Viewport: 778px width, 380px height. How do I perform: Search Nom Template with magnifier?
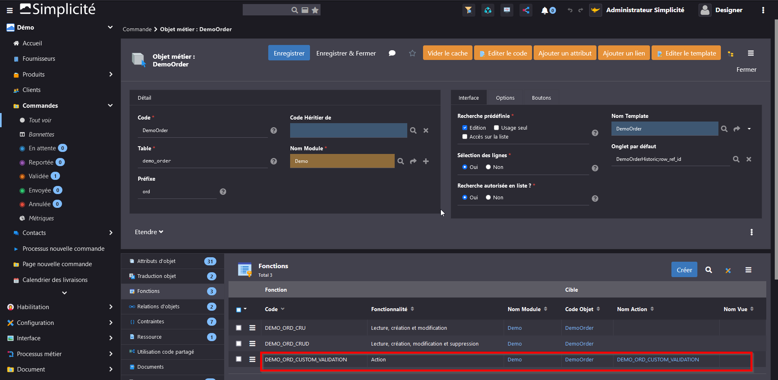724,129
